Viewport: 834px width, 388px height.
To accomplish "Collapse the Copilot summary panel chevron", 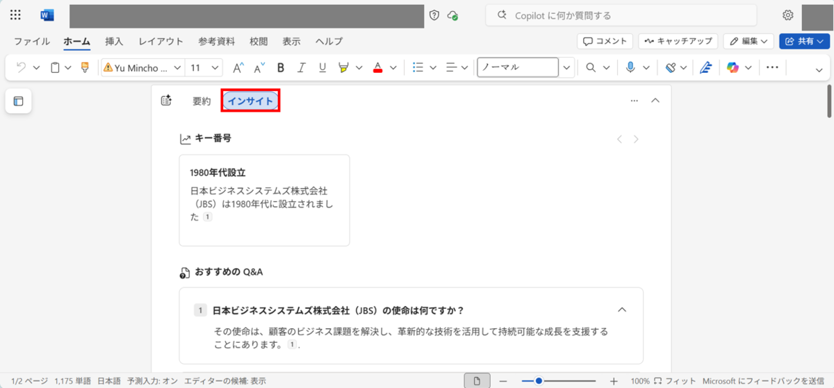I will (655, 101).
